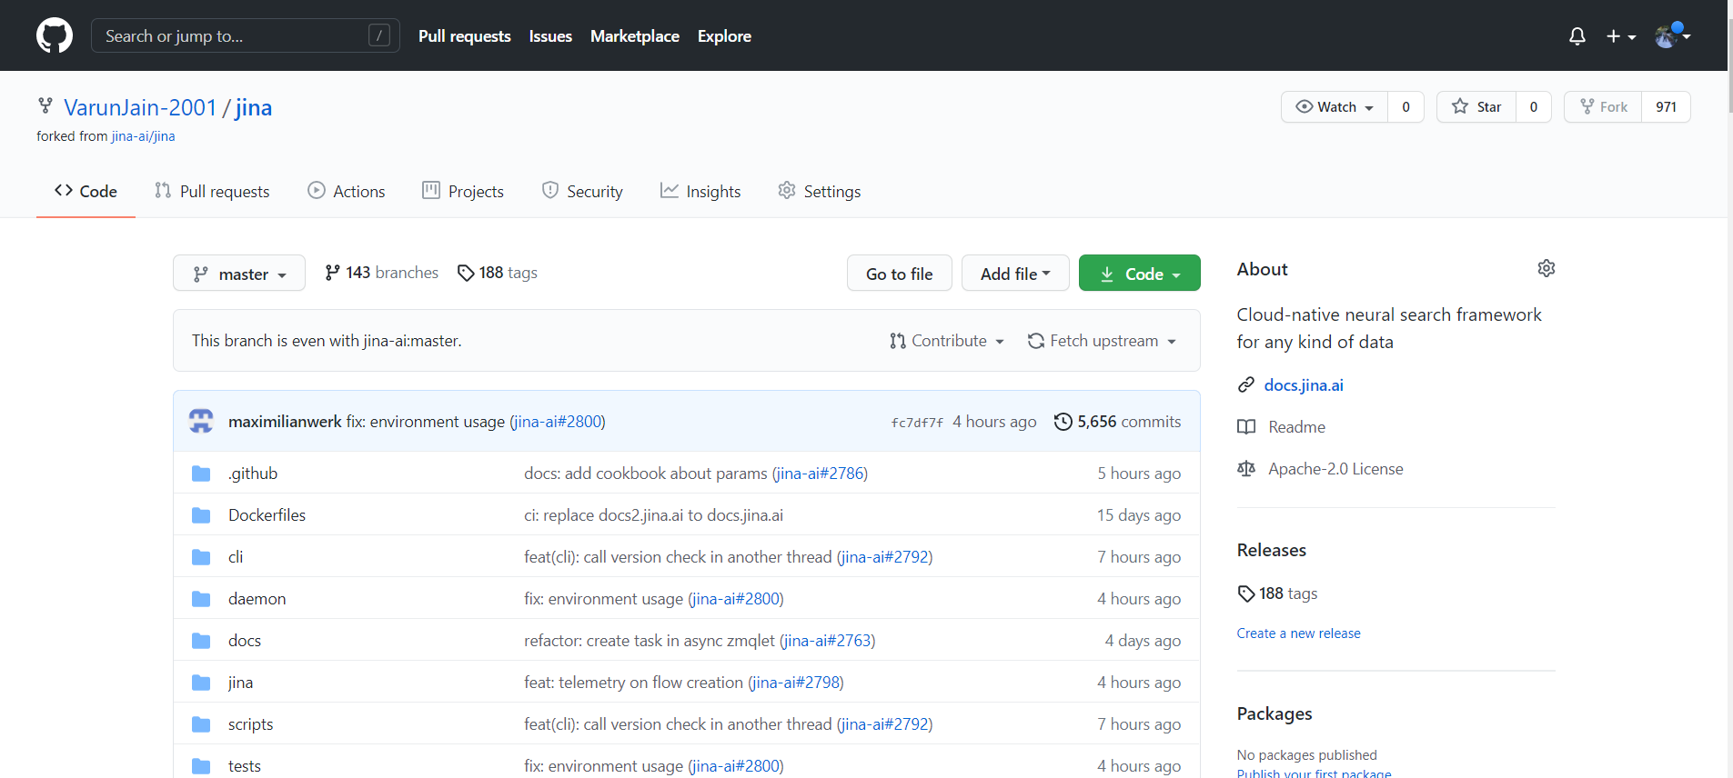
Task: Click the cli folder icon
Action: tap(201, 557)
